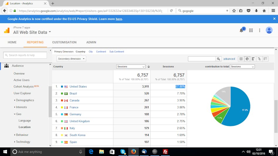The width and height of the screenshot is (278, 156).
Task: Open the Secondary dimension dropdown
Action: 71,59
